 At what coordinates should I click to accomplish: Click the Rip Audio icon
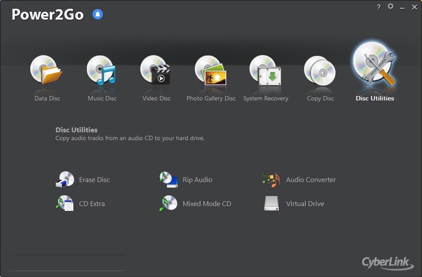(x=168, y=179)
